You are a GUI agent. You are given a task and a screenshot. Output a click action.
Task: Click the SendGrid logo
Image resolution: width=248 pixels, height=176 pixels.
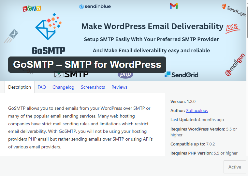[x=181, y=75]
